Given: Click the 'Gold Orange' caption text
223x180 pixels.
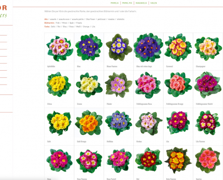Looking at the screenshot, I should [82, 141].
